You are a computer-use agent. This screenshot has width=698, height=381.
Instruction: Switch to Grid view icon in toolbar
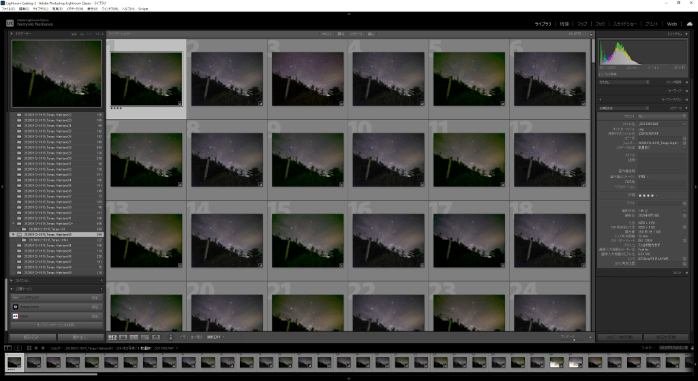pos(112,337)
